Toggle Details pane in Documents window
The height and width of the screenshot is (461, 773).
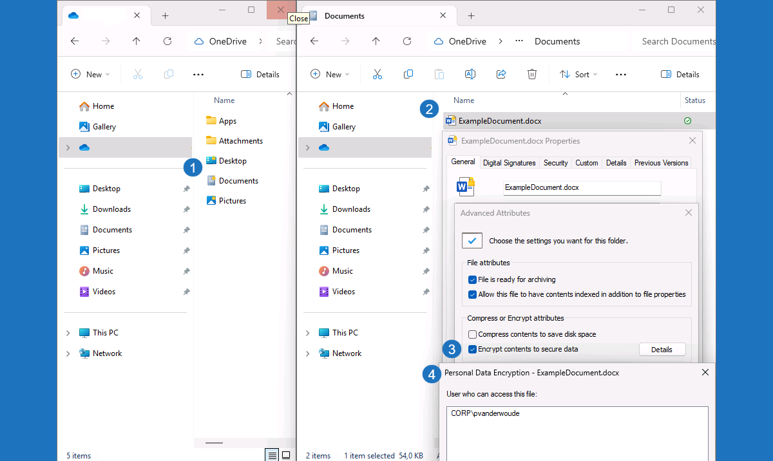[680, 74]
